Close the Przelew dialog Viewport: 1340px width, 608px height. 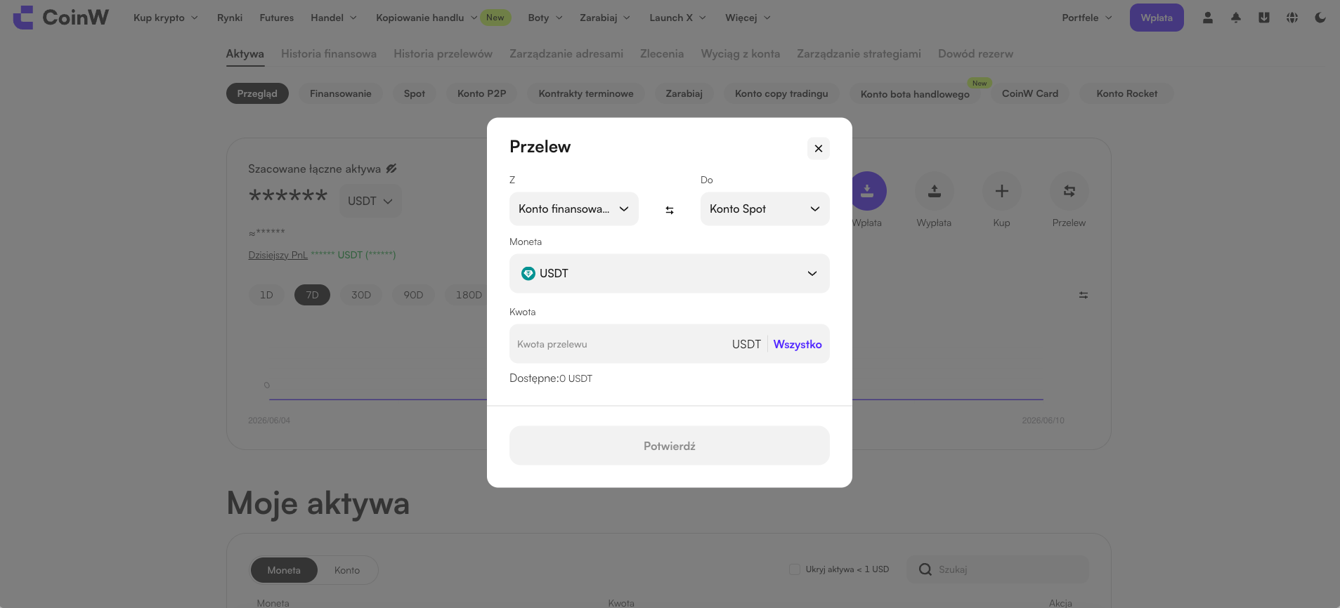[x=819, y=148]
